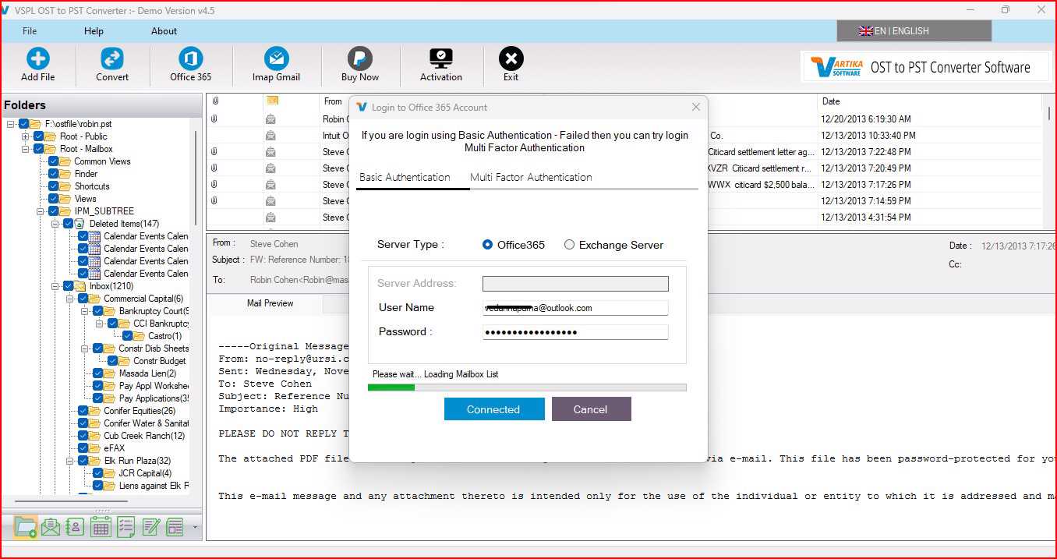
Task: Click the Inbox envelope folder icon
Action: (80, 286)
